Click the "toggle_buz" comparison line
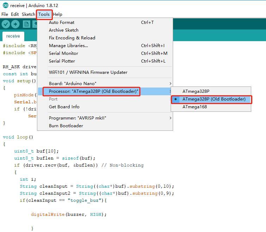This screenshot has height=232, width=266. [63, 200]
